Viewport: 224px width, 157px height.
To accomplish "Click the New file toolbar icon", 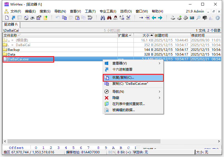I will (x=7, y=18).
